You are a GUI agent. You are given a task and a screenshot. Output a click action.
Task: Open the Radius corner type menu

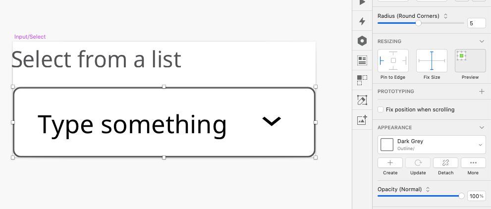click(x=445, y=16)
